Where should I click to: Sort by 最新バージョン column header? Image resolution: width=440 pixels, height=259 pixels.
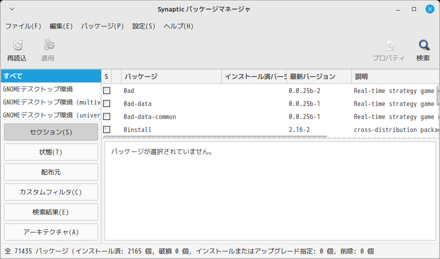tap(319, 76)
